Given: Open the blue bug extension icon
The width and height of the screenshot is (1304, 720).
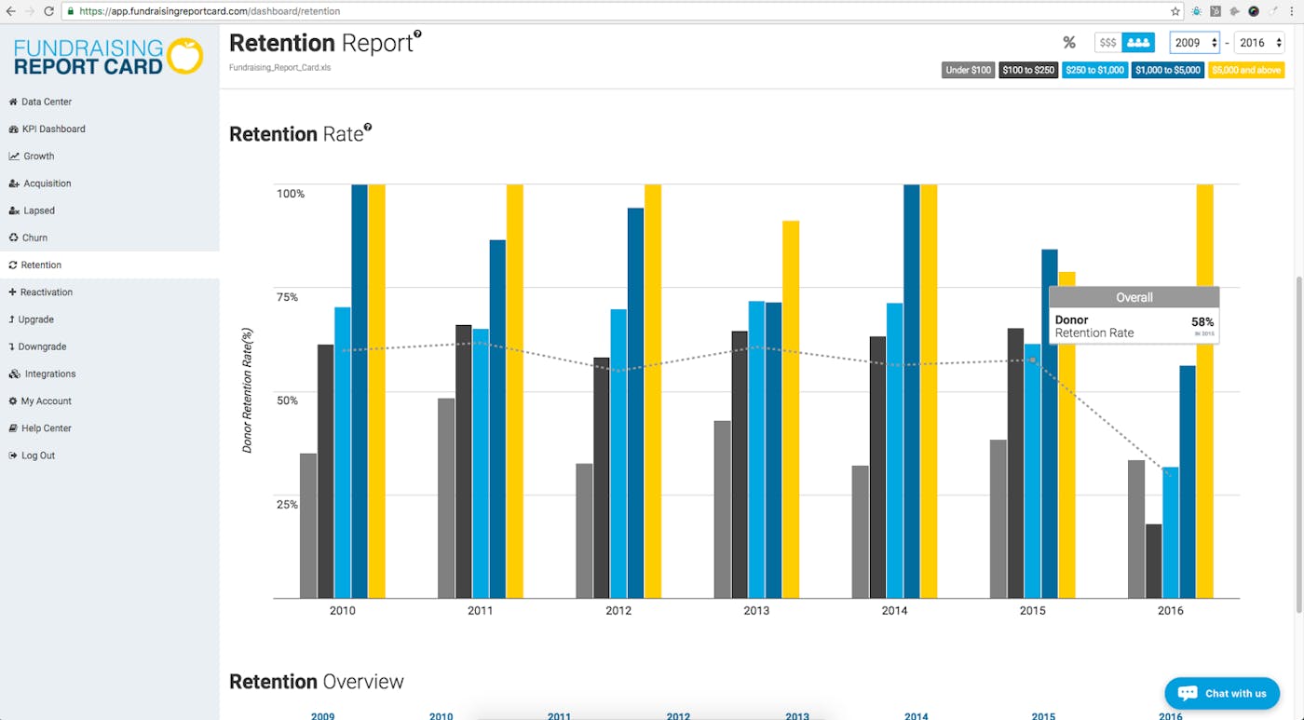Looking at the screenshot, I should tap(1197, 11).
